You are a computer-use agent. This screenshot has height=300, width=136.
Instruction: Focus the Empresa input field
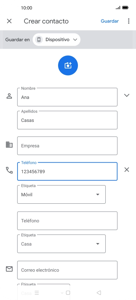tap(67, 146)
